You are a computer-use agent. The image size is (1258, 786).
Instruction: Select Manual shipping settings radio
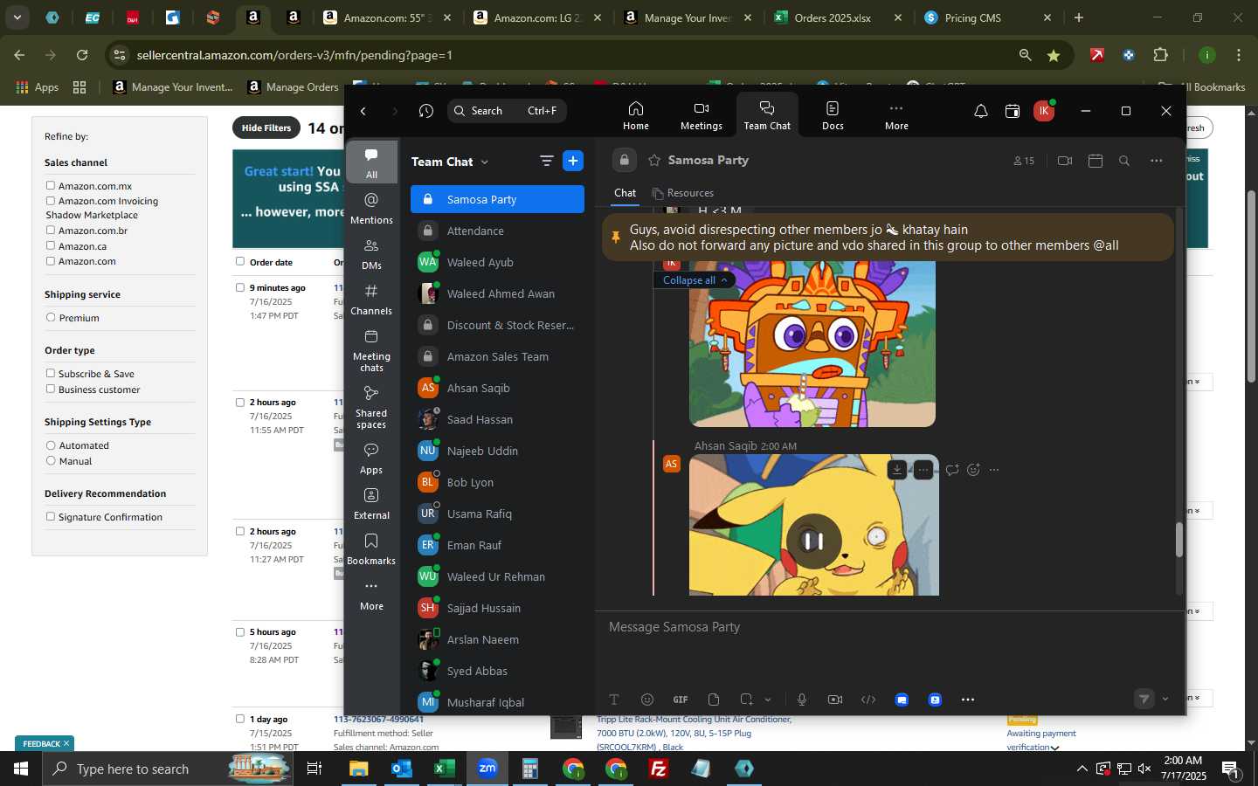click(x=51, y=461)
